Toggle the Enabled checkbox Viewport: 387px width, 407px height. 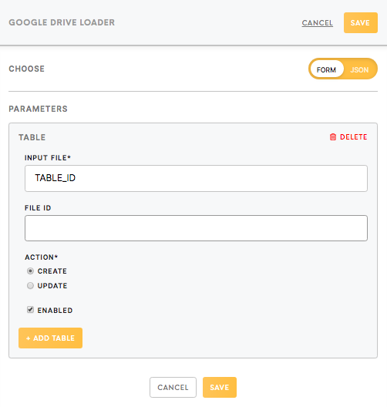[x=30, y=310]
